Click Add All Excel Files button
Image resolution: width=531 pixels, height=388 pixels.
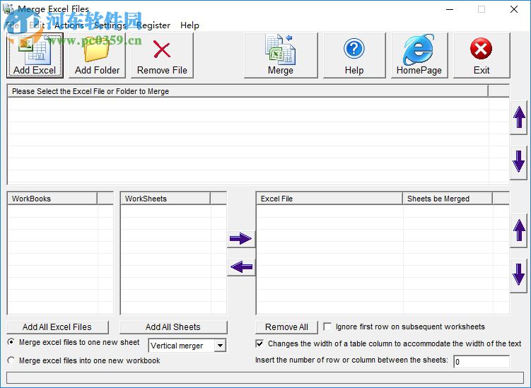click(x=57, y=327)
